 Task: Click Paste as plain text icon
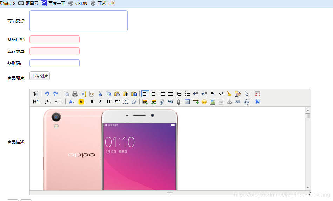tap(126, 93)
